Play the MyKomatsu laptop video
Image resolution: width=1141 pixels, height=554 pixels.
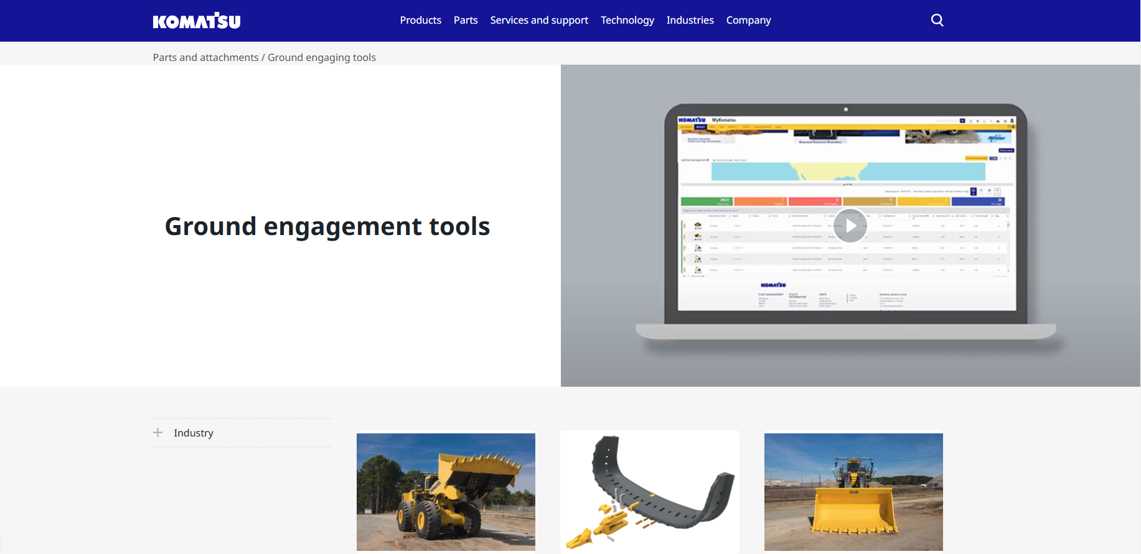850,226
